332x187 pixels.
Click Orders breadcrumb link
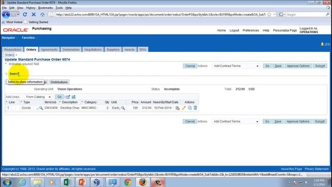pyautogui.click(x=9, y=55)
